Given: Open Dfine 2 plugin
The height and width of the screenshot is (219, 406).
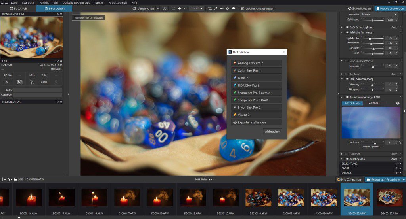Looking at the screenshot, I should coord(257,78).
